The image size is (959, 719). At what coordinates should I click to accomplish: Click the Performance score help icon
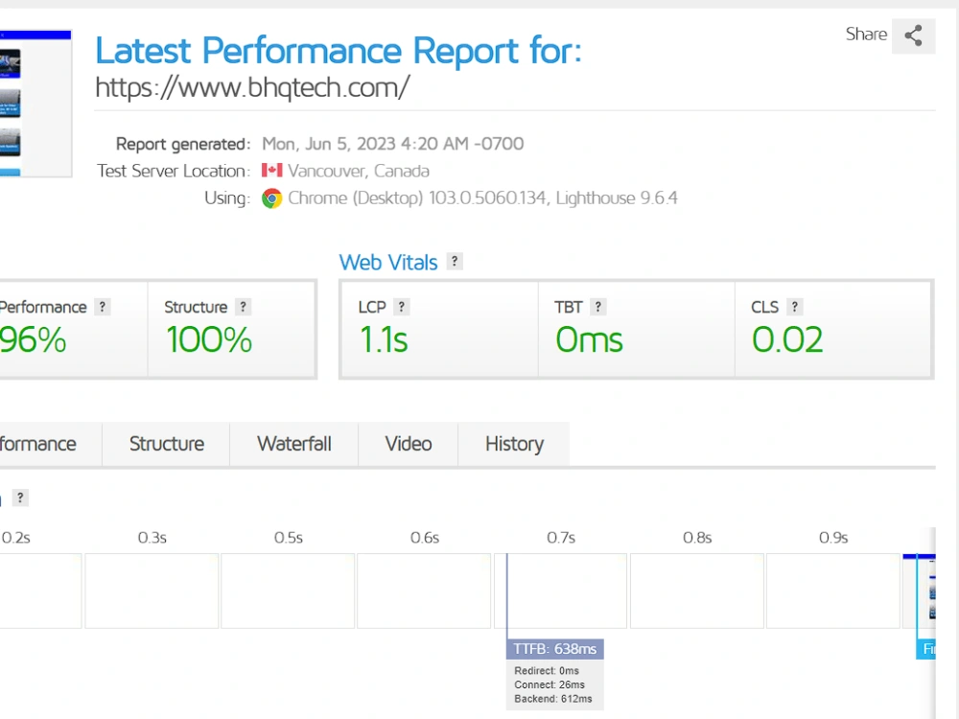pos(103,307)
